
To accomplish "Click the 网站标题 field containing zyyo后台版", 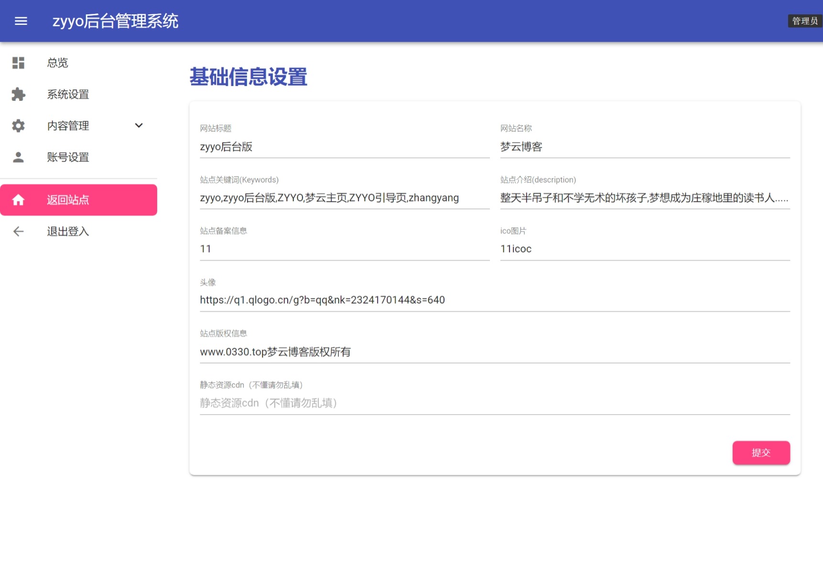I will point(344,147).
